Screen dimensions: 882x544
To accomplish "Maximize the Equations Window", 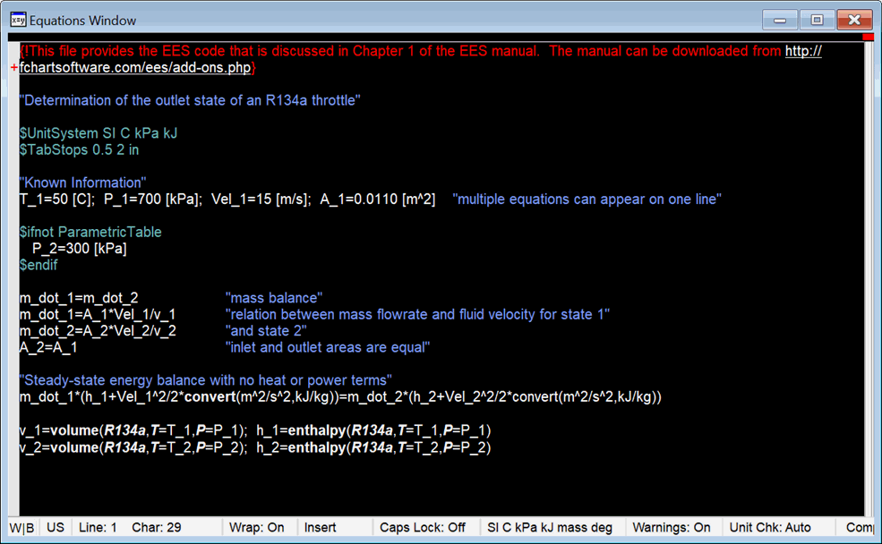I will (x=816, y=19).
